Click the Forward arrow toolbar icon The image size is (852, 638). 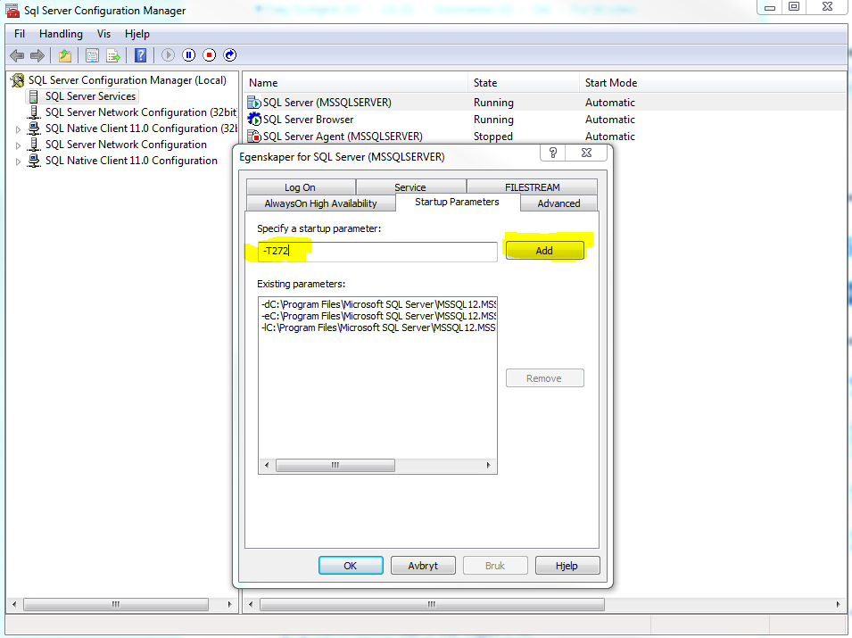(x=37, y=55)
